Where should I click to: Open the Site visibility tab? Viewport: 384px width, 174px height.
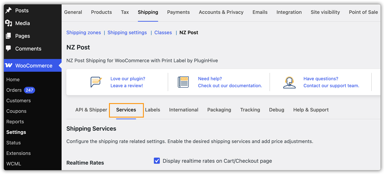(x=325, y=12)
